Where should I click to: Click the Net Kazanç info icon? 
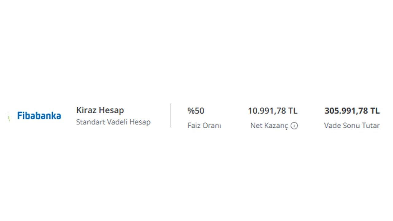tap(294, 126)
